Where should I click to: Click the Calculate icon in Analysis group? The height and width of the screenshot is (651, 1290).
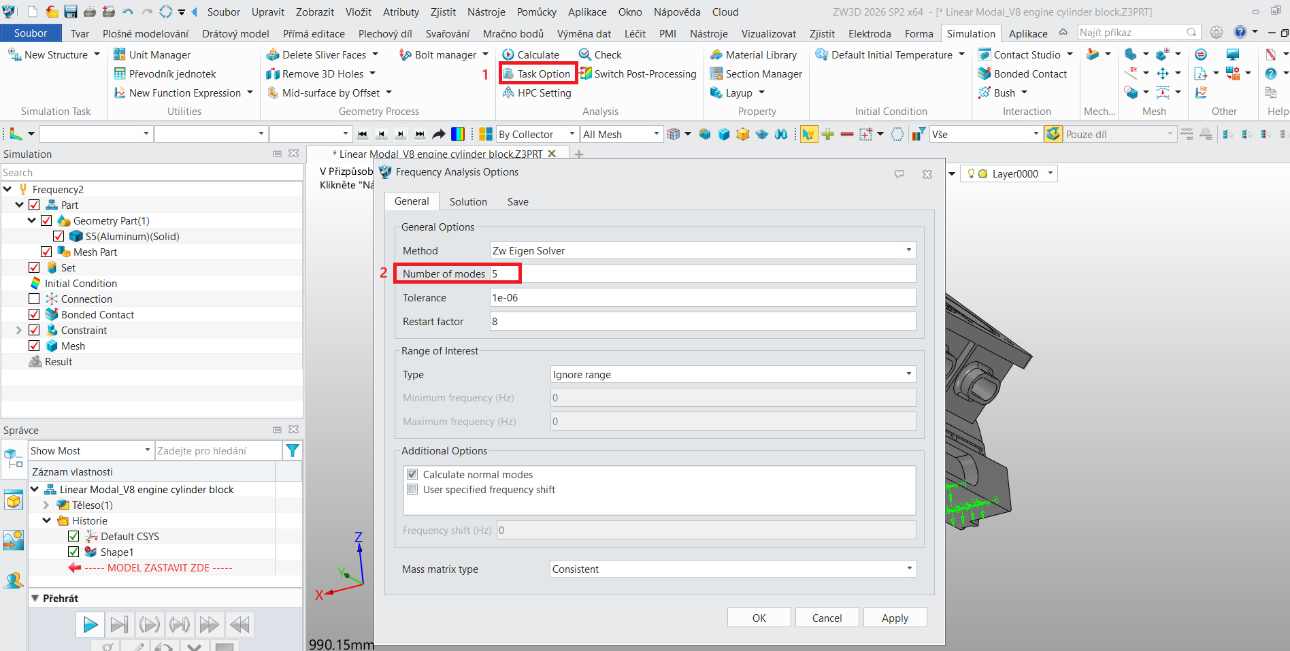point(508,54)
